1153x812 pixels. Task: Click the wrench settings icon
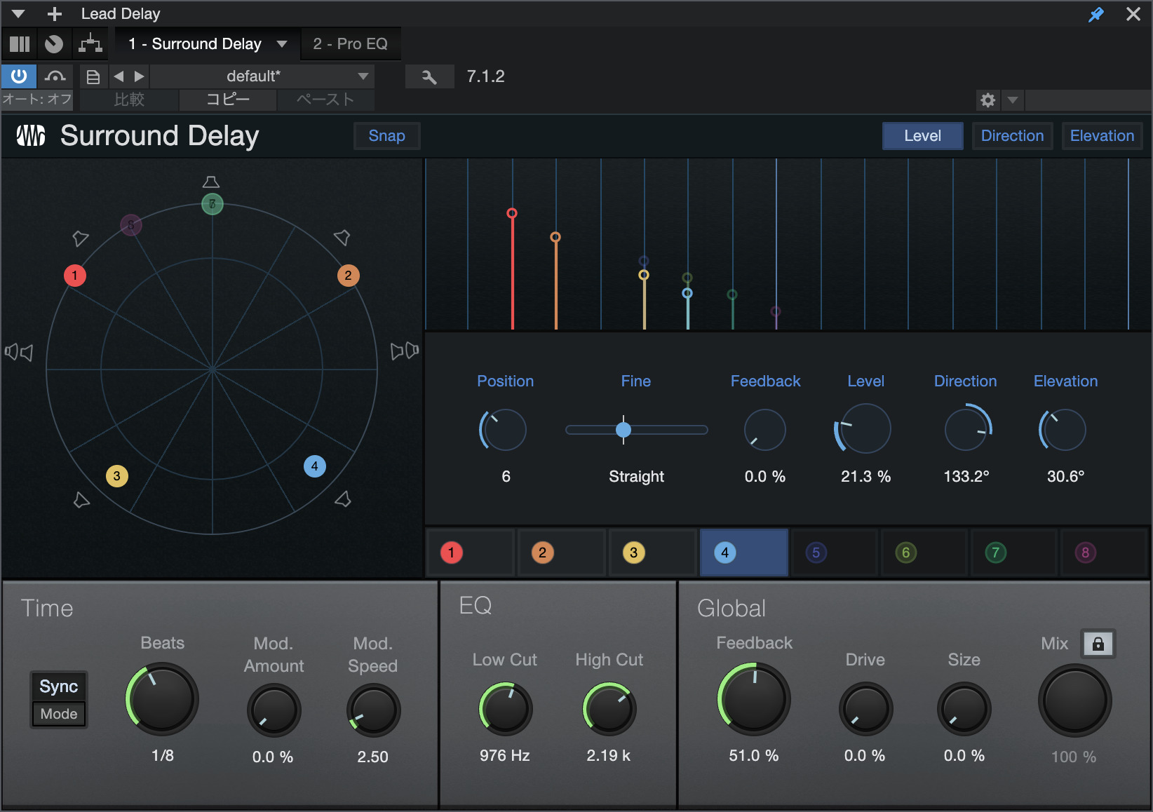click(x=429, y=76)
